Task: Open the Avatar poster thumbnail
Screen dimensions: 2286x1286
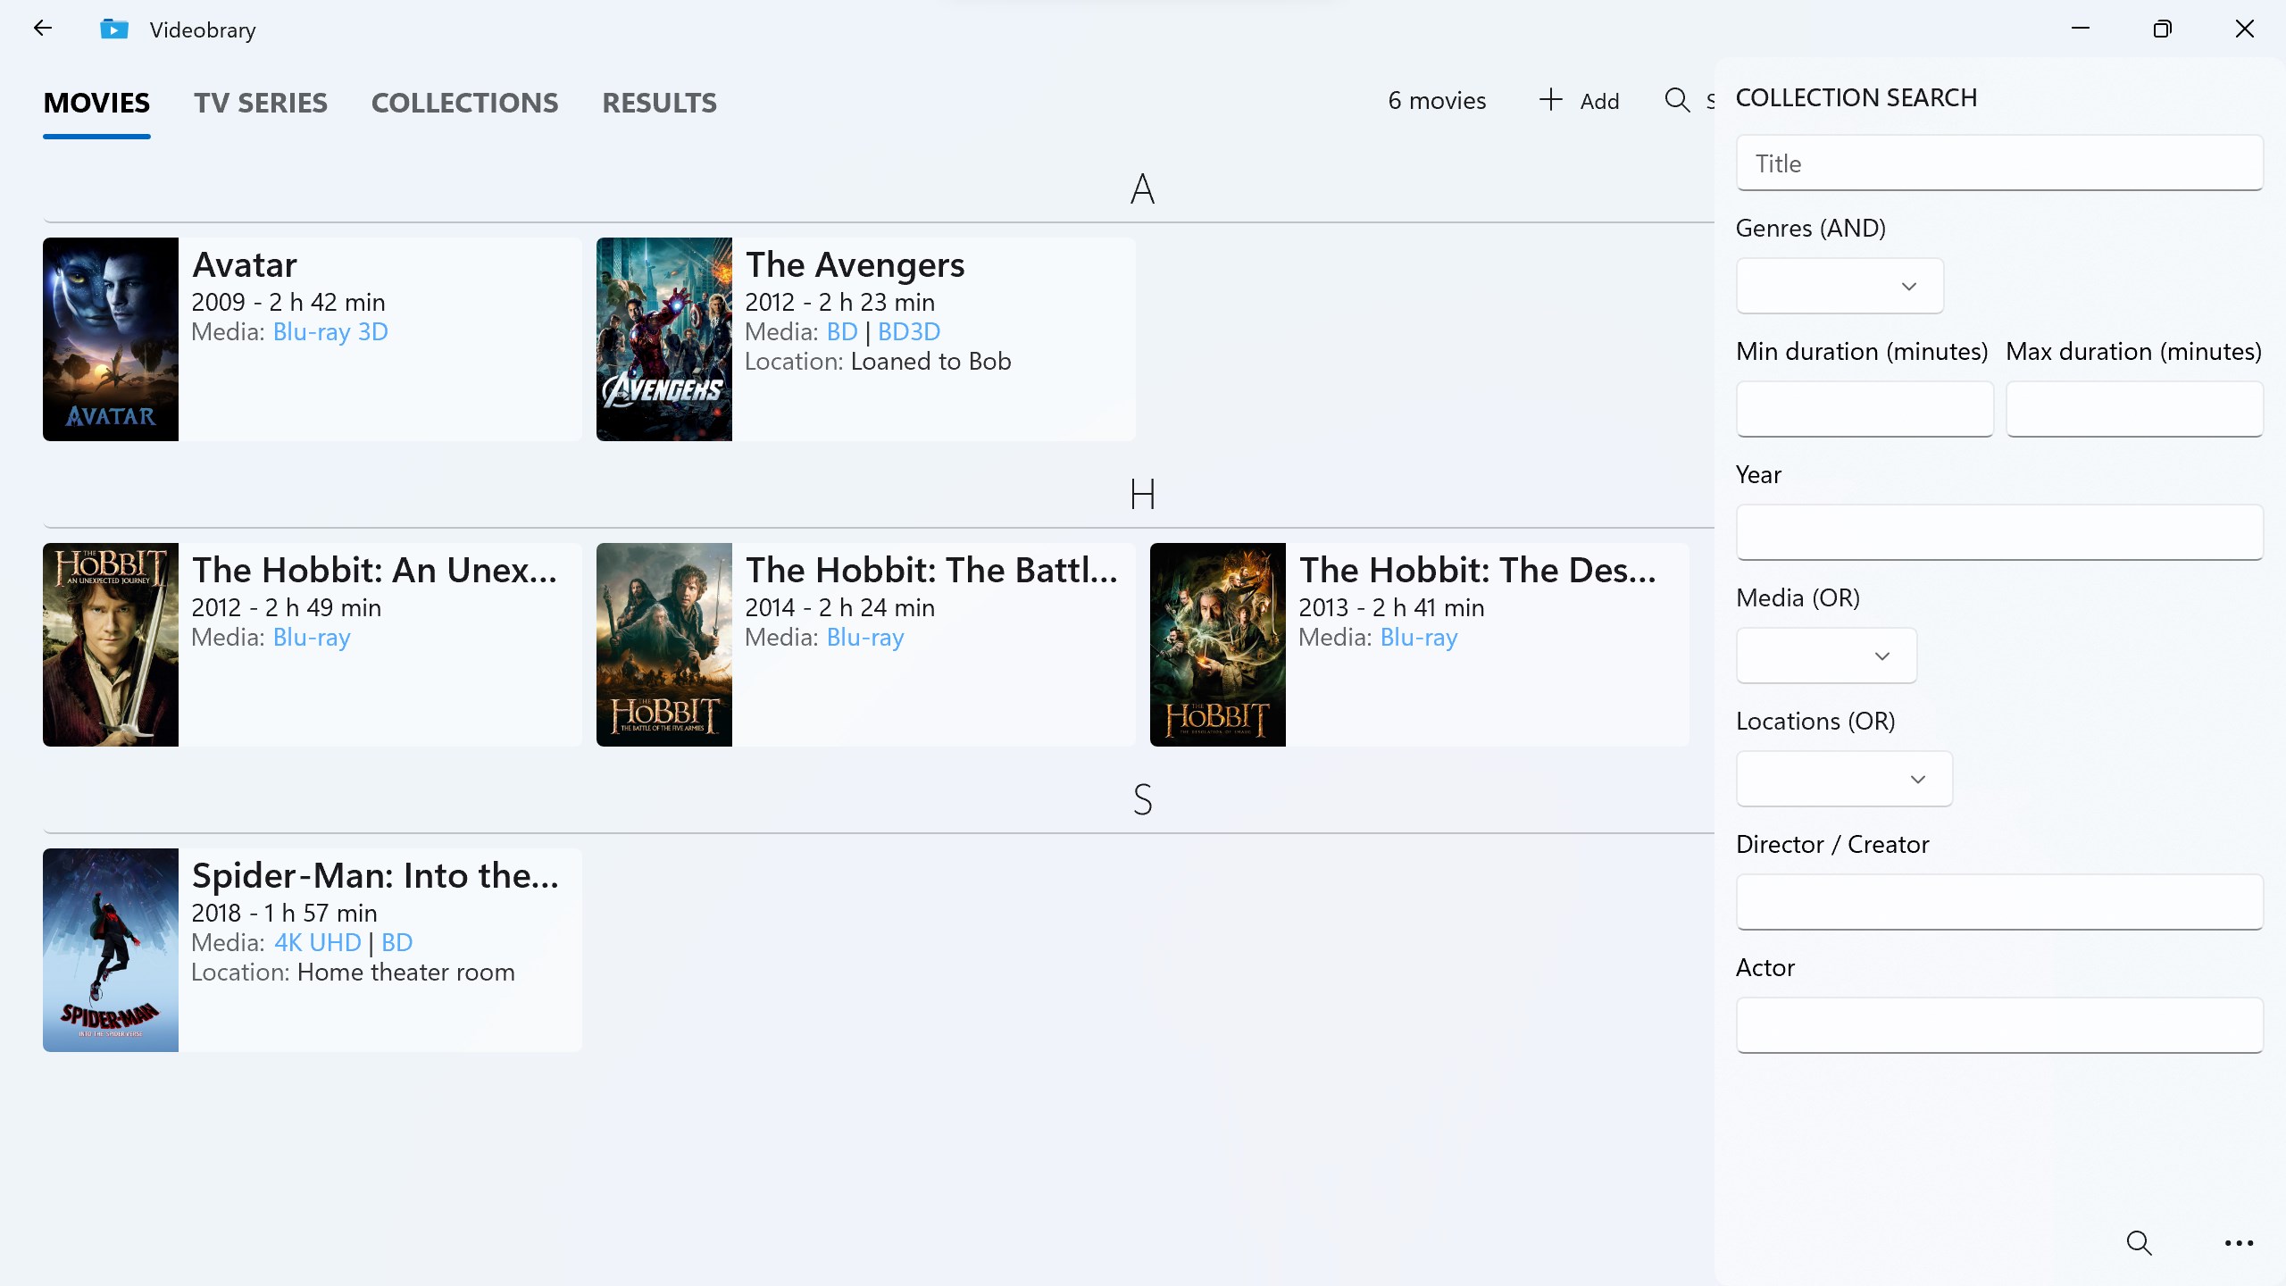Action: click(x=111, y=339)
